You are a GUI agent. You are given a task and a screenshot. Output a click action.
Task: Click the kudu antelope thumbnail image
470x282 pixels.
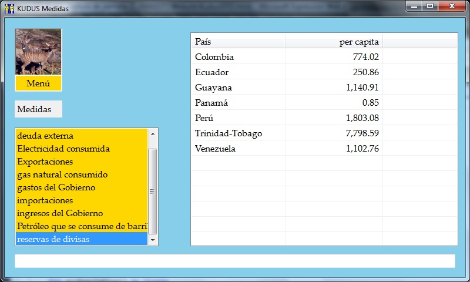[x=38, y=52]
